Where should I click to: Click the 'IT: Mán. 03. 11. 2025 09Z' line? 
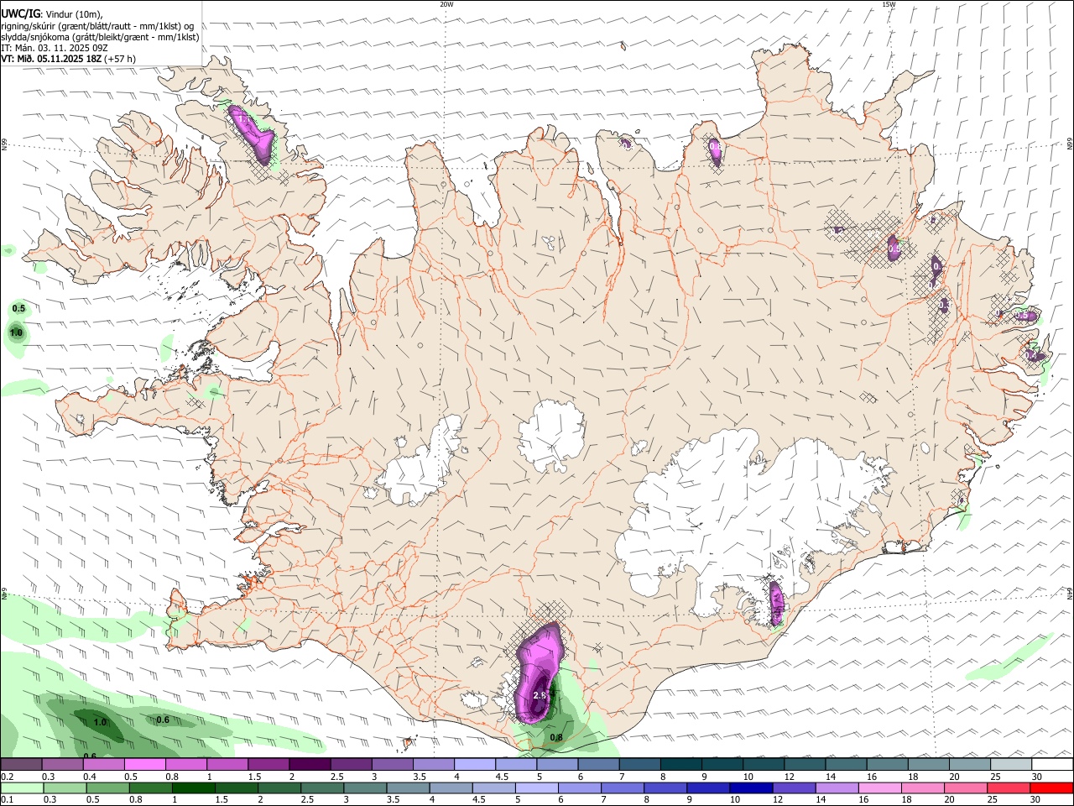[55, 48]
